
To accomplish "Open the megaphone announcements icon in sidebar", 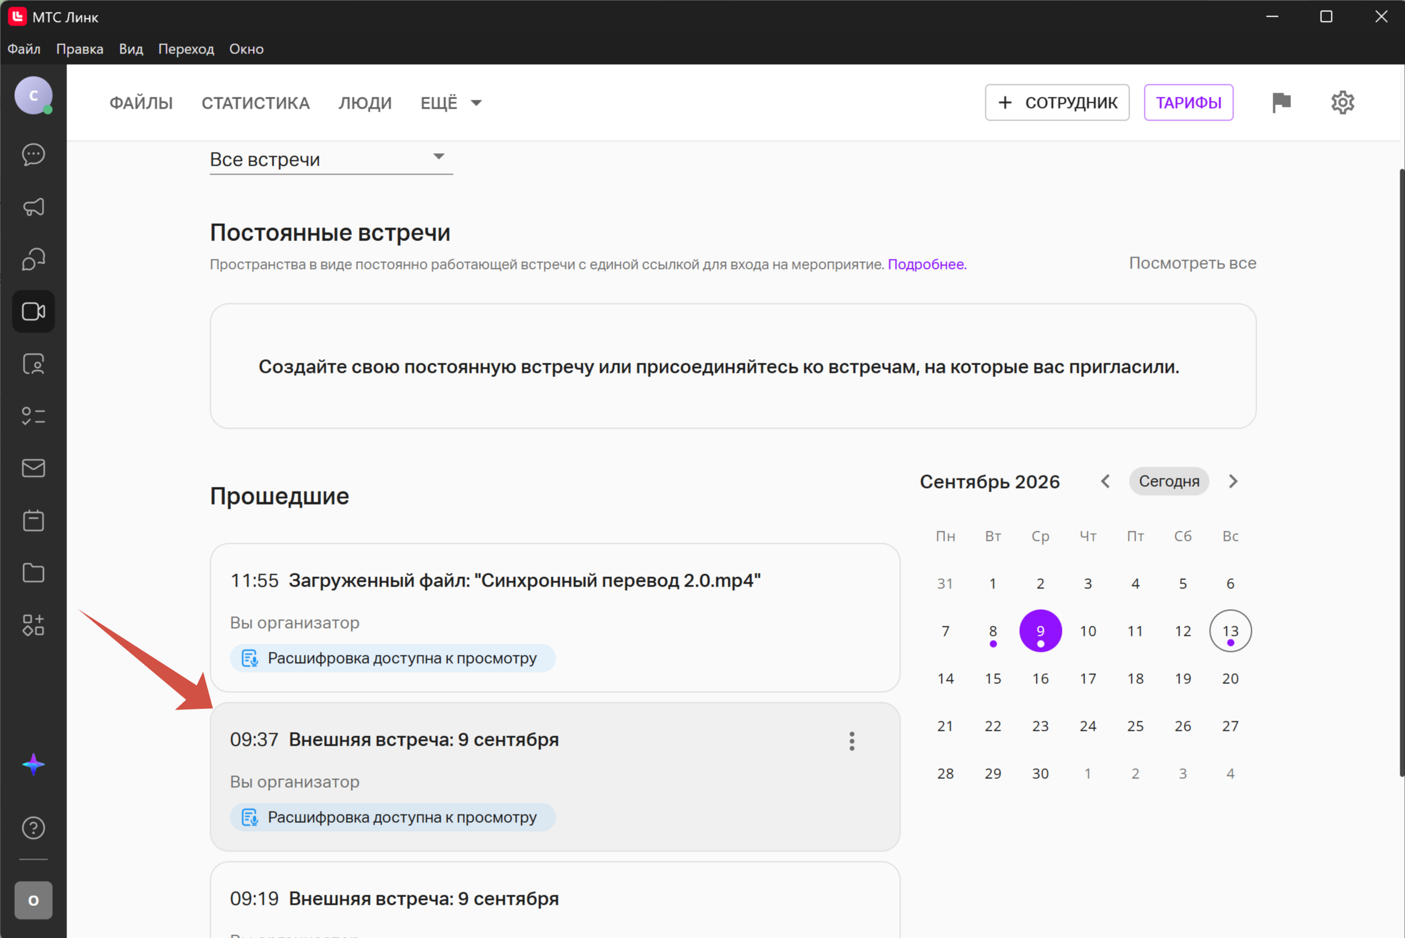I will (33, 207).
